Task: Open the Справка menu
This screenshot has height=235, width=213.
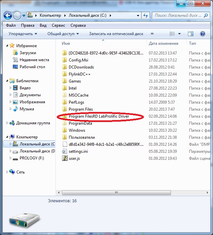Action: click(78, 25)
